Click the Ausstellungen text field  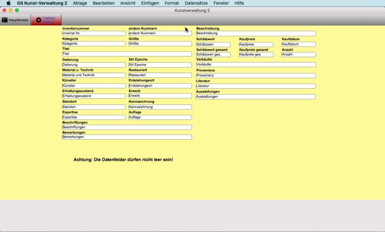click(256, 97)
